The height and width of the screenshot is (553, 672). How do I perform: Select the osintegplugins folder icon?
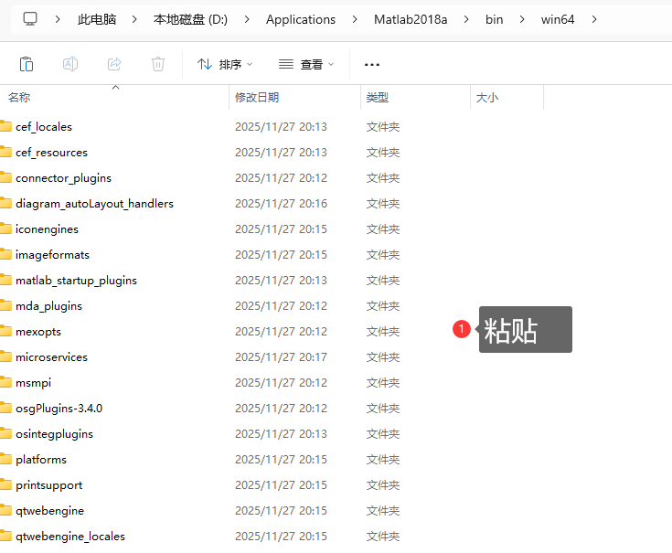5,433
